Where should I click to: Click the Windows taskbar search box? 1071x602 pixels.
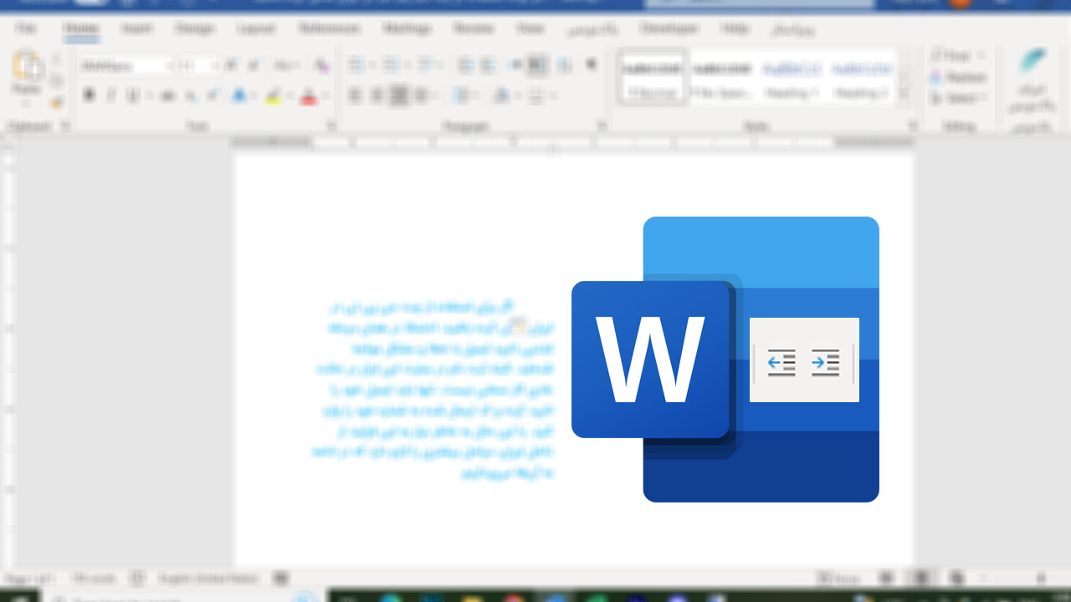[126, 597]
